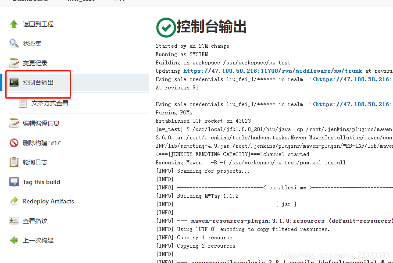393x263 pixels.
Task: Click the notepad icon for 编辑编译信息
Action: (x=14, y=123)
